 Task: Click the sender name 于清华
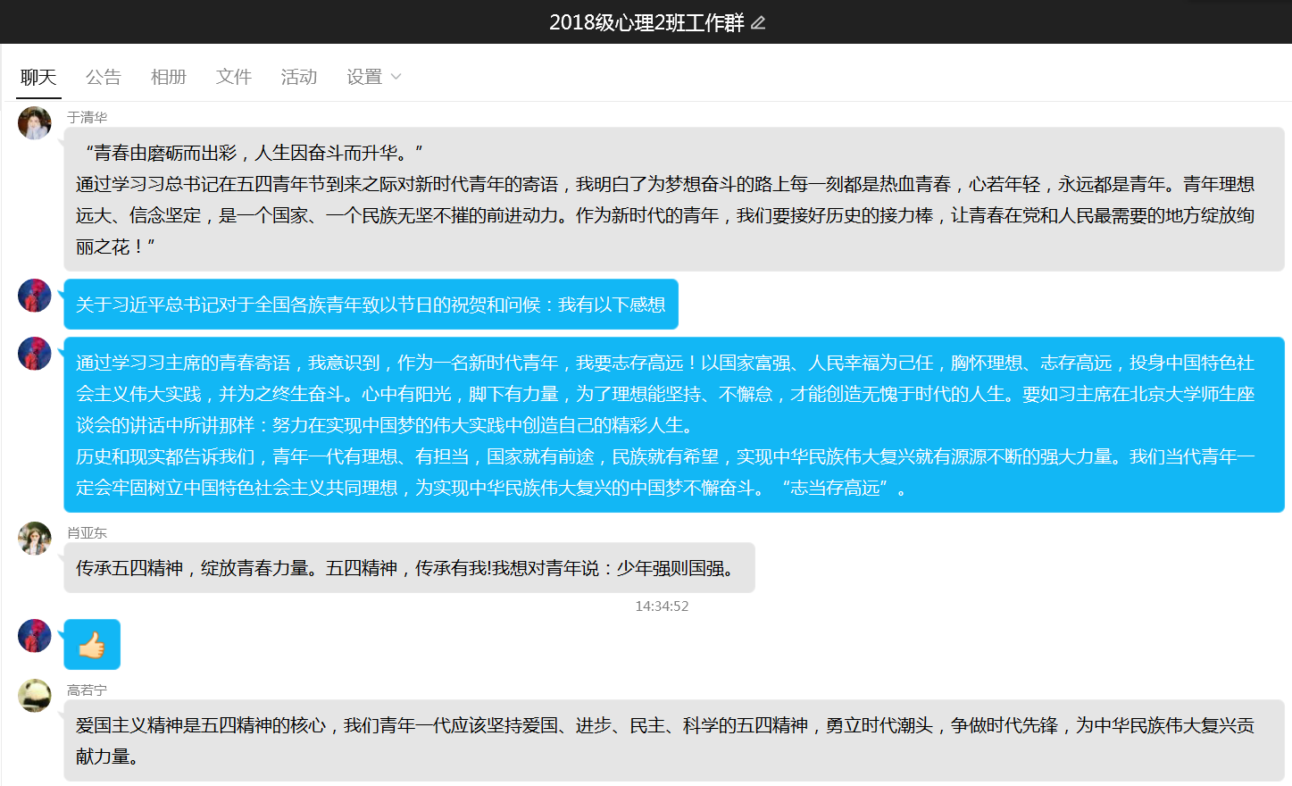(88, 117)
